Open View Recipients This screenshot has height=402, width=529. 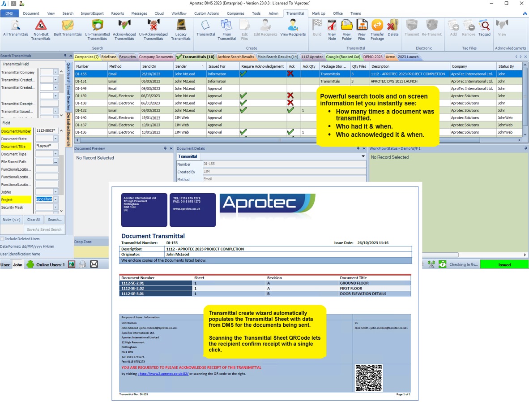coord(293,28)
